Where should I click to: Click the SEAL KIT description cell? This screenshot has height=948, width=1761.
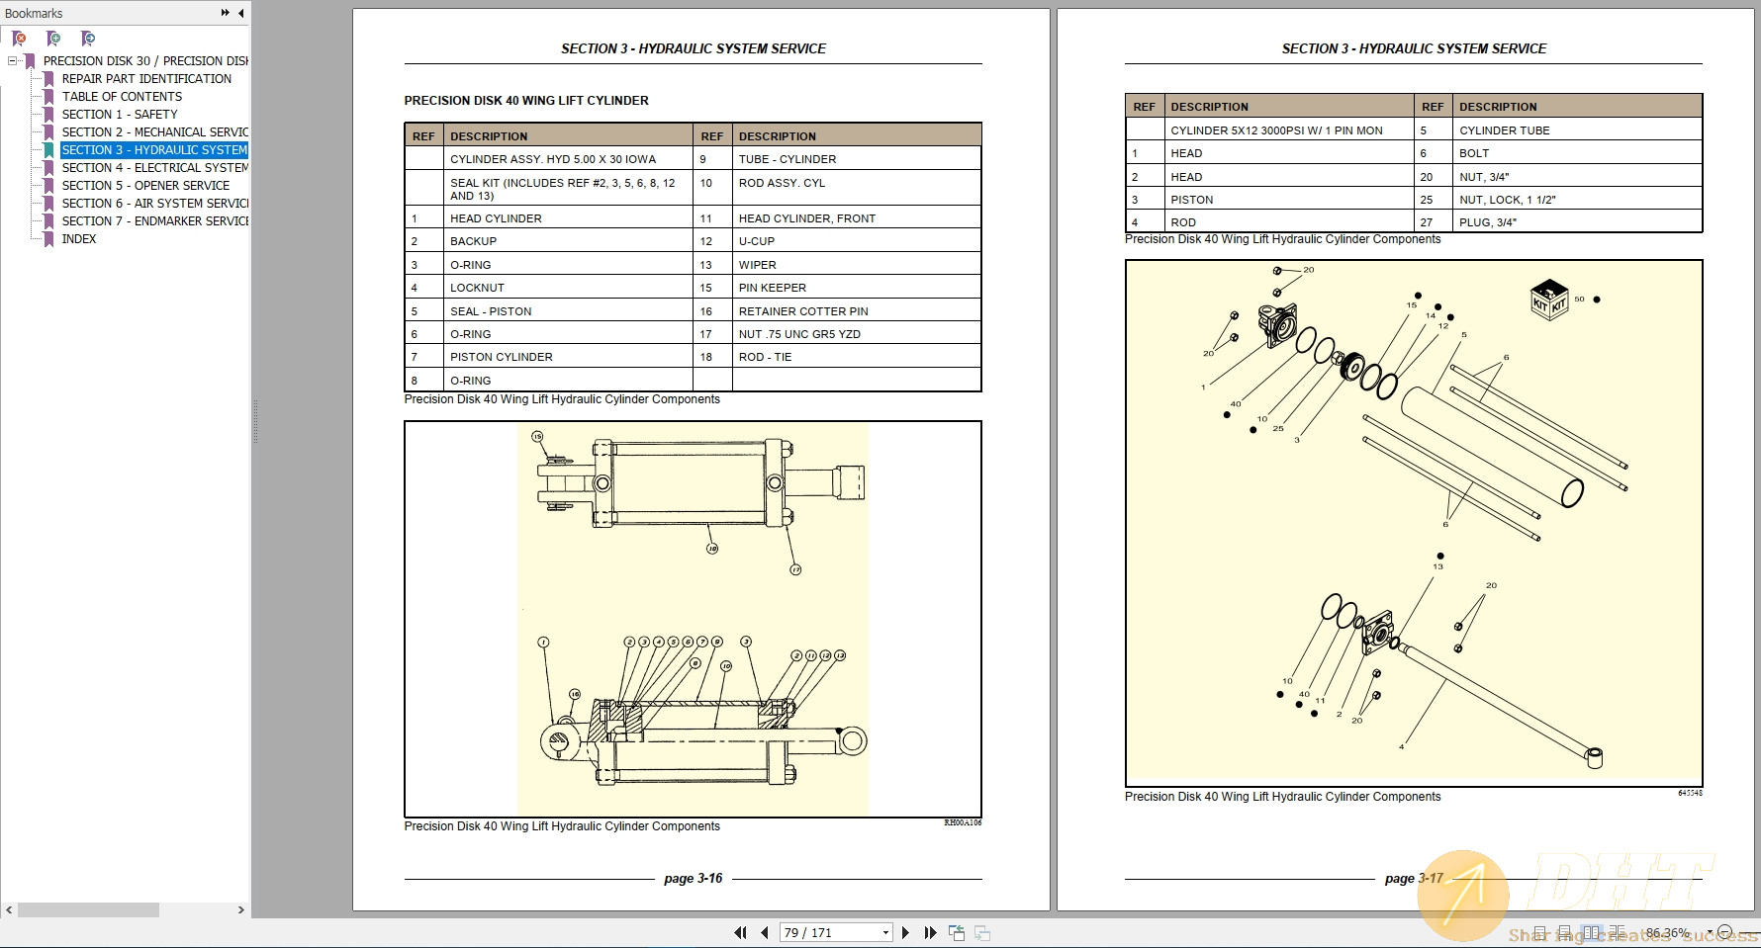(x=568, y=189)
